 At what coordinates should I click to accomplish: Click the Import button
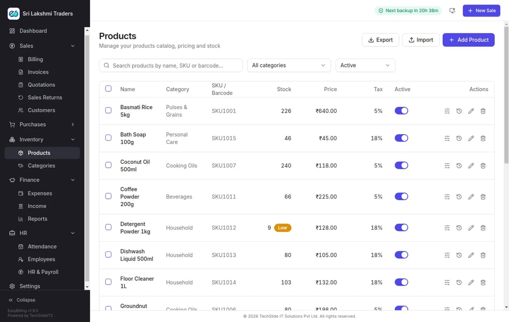pos(421,40)
